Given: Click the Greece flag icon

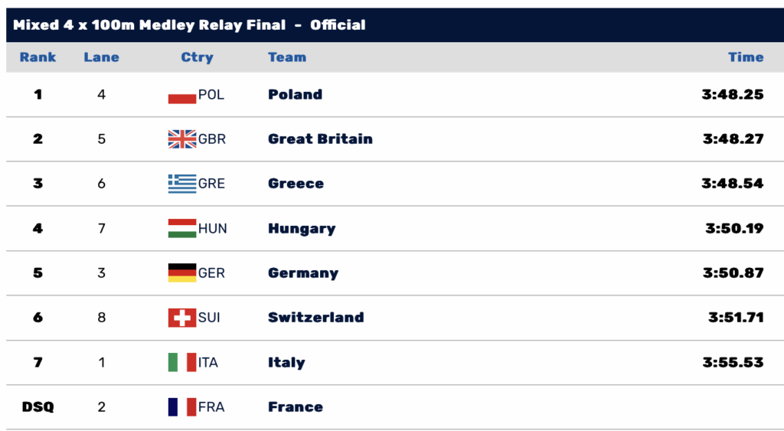Looking at the screenshot, I should [x=182, y=184].
